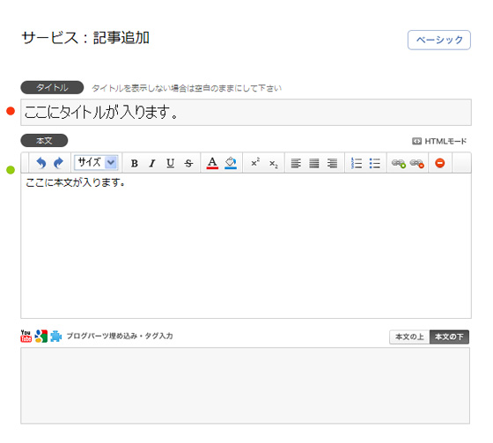
Task: Toggle underline formatting button
Action: click(x=171, y=163)
